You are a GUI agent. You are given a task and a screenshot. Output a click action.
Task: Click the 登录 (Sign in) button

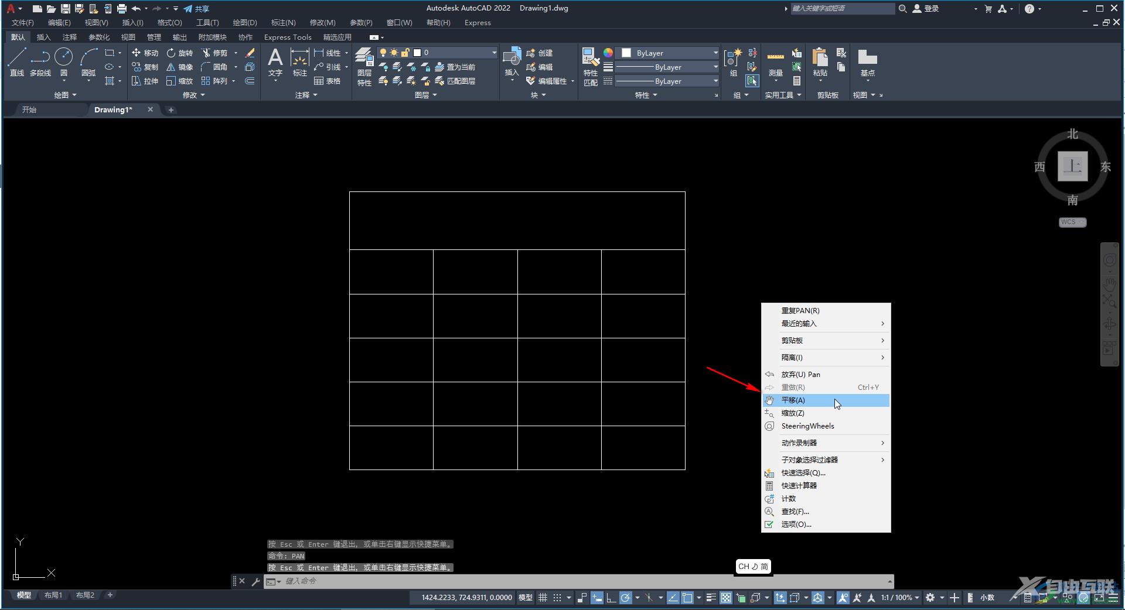pyautogui.click(x=926, y=9)
